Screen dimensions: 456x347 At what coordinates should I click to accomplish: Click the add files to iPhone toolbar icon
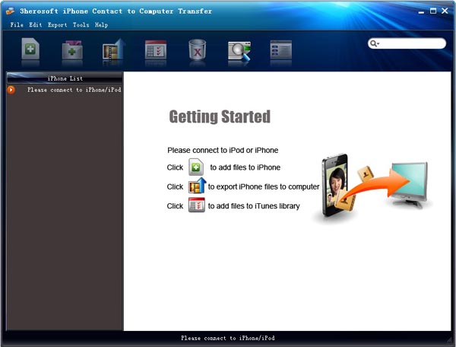point(32,51)
